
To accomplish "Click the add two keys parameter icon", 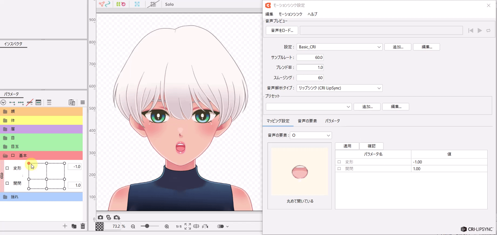I will coord(12,103).
